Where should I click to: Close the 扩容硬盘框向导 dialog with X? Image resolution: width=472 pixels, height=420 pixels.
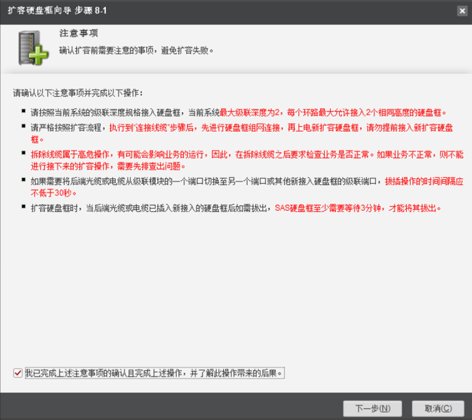462,11
